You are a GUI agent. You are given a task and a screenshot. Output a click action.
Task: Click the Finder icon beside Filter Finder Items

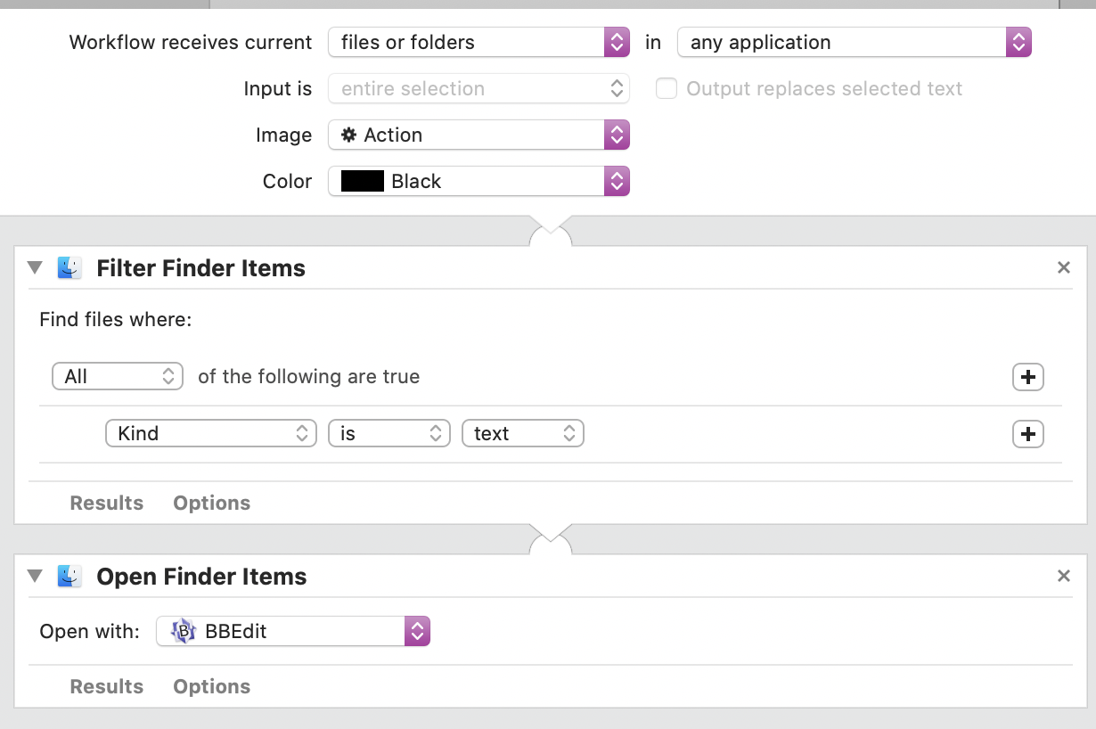[70, 268]
